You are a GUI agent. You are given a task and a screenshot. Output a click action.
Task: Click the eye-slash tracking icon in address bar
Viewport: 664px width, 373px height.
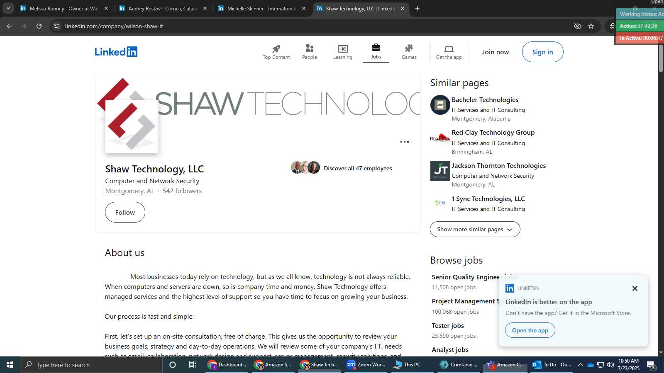(x=577, y=26)
